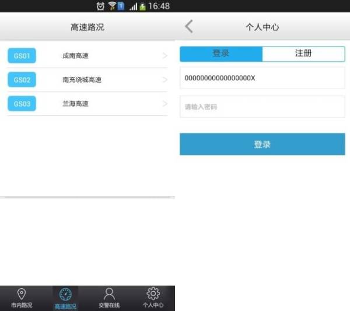
Task: Tap the 16:48 clock in status bar
Action: (x=159, y=6)
